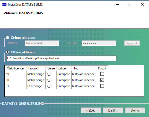The image size is (149, 117).
Task: Click Enterprise edition in licence 59 row
Action: (64, 74)
